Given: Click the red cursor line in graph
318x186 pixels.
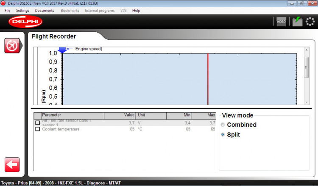Looking at the screenshot, I should pos(208,78).
